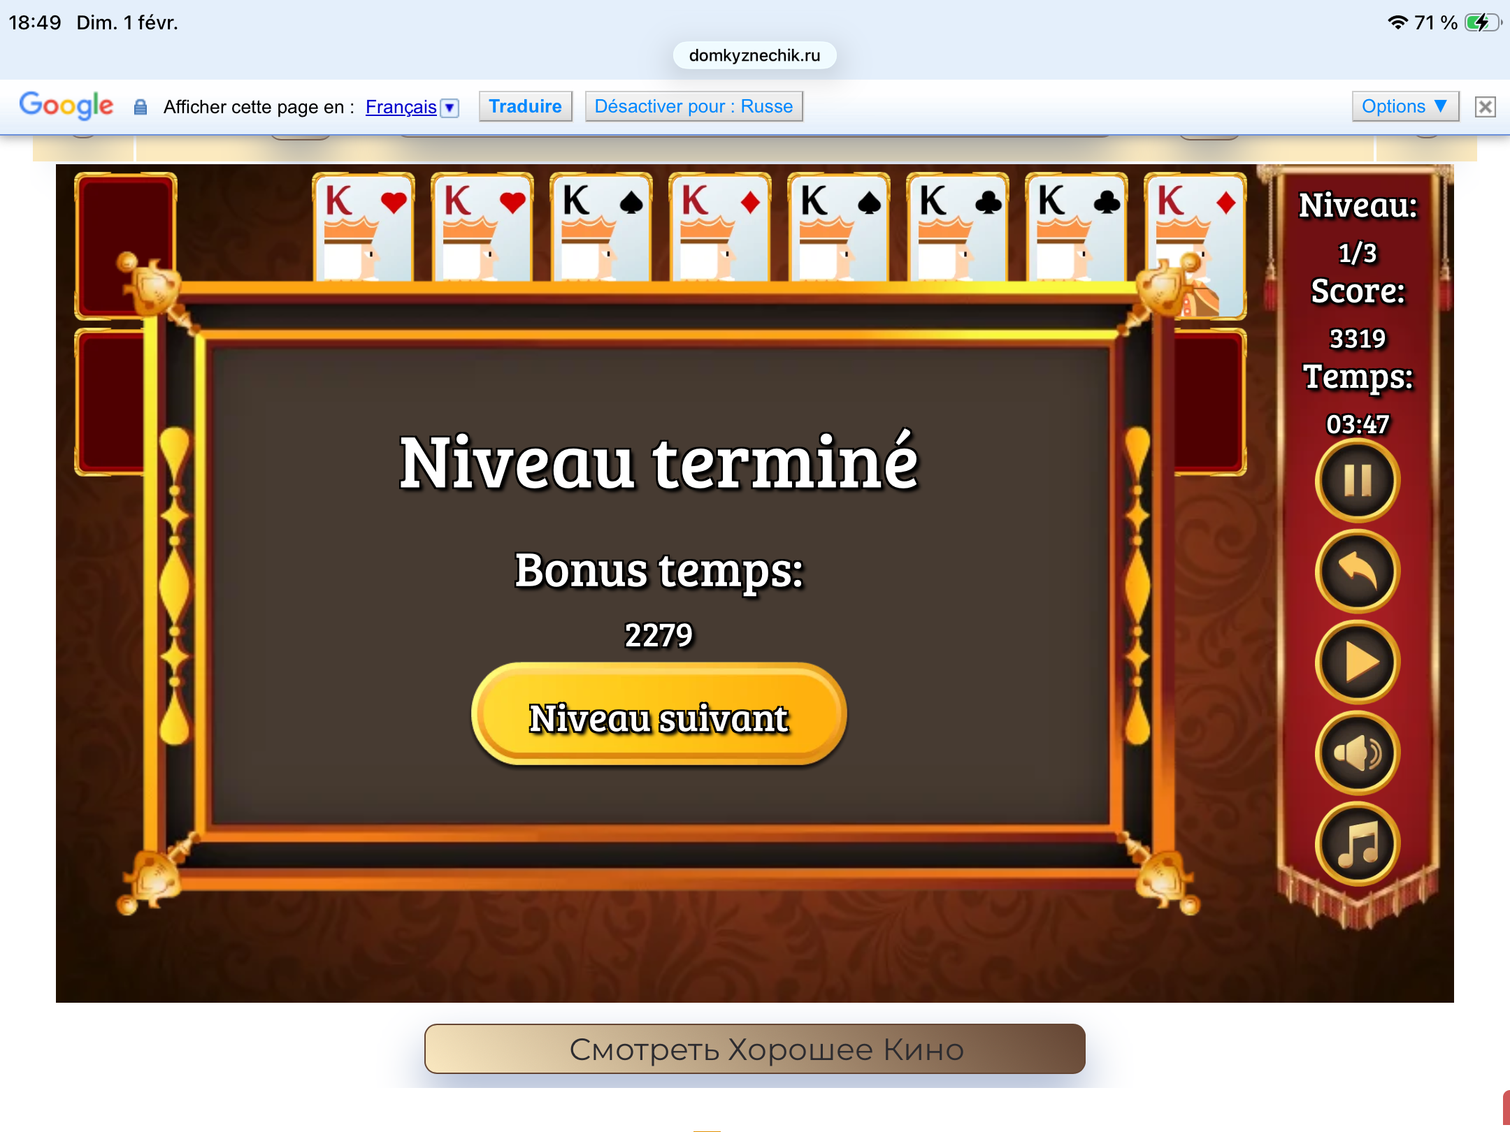Open the Français language dropdown

click(x=401, y=107)
